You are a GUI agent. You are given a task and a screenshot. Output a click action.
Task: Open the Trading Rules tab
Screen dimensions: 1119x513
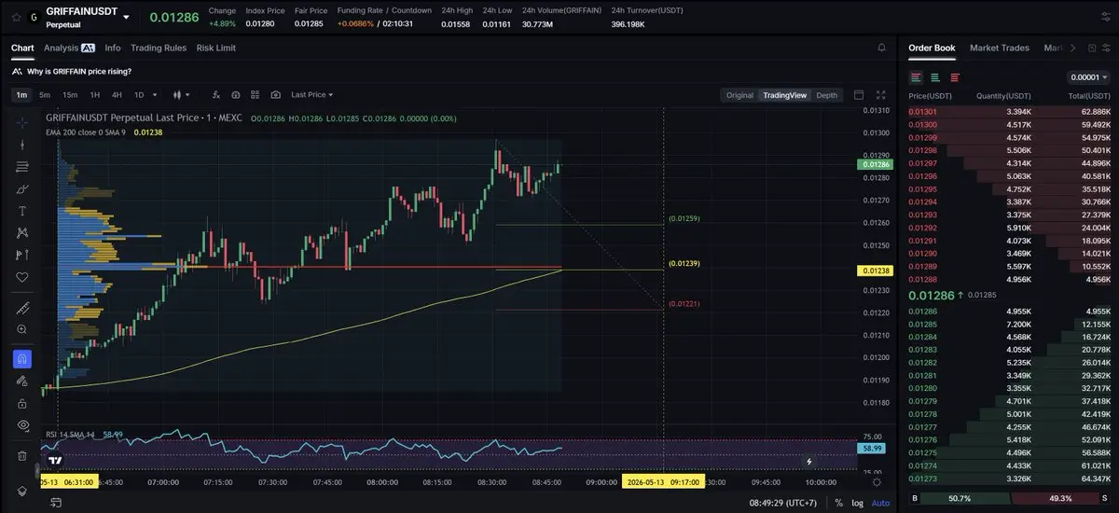[159, 48]
